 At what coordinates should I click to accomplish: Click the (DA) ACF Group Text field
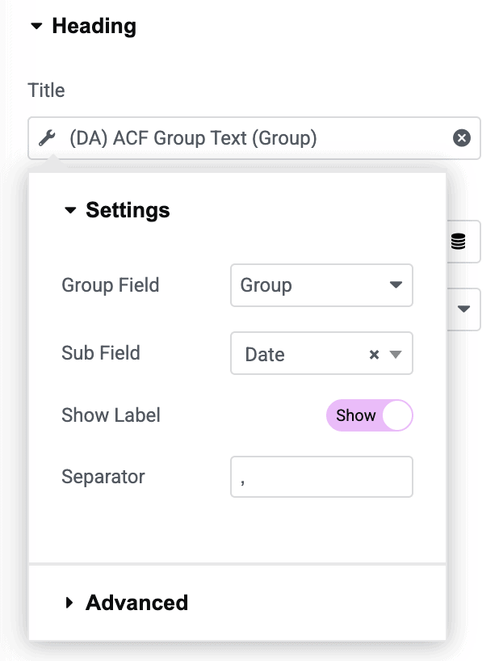[254, 138]
